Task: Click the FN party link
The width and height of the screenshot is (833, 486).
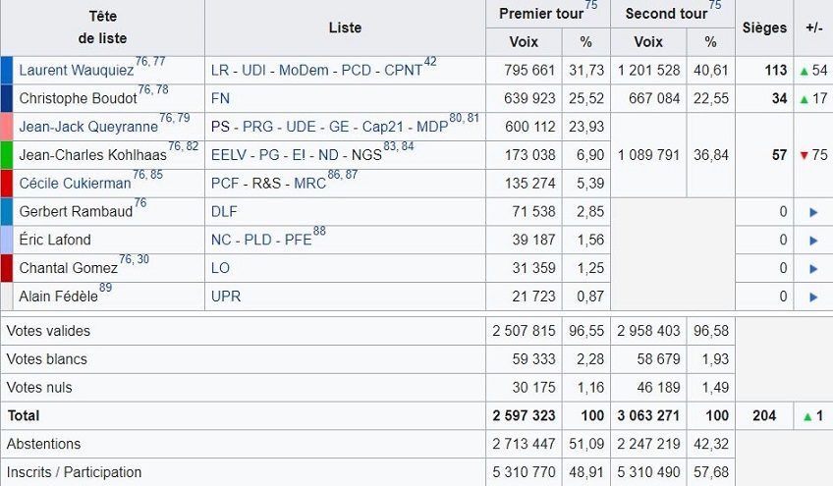Action: pyautogui.click(x=220, y=98)
